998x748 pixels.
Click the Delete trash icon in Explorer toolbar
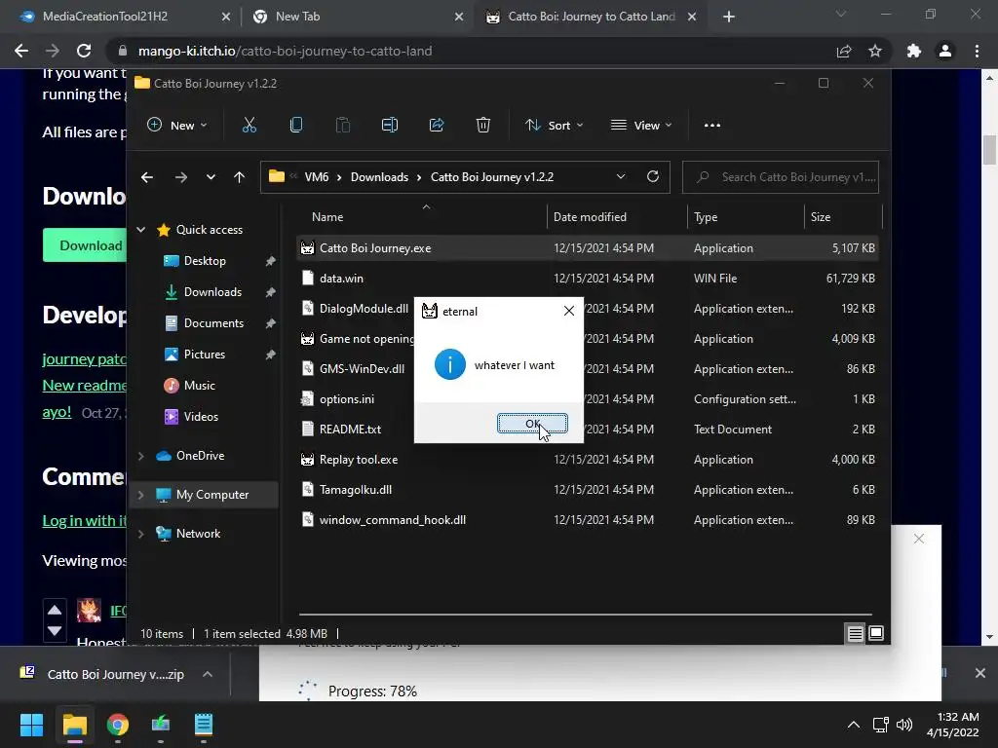[x=483, y=126]
